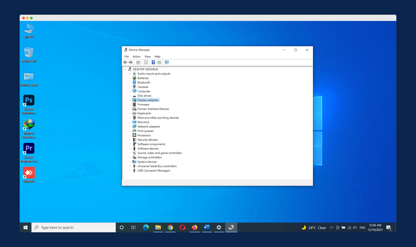Click the Type here to search box
Viewport: 416px width, 247px height.
pyautogui.click(x=74, y=228)
